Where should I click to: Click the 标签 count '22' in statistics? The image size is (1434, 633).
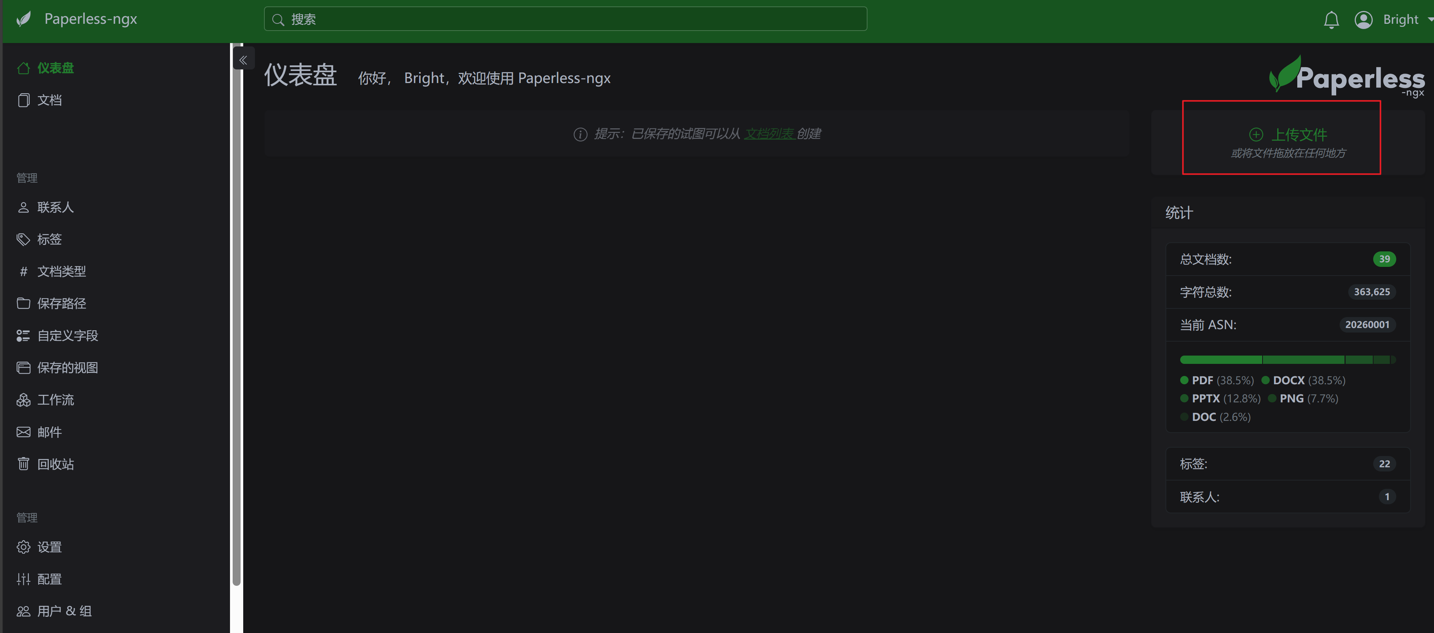[1385, 464]
